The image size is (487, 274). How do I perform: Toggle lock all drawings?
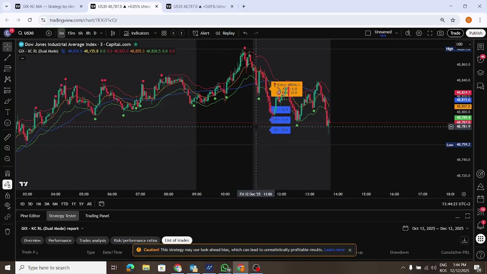7,196
